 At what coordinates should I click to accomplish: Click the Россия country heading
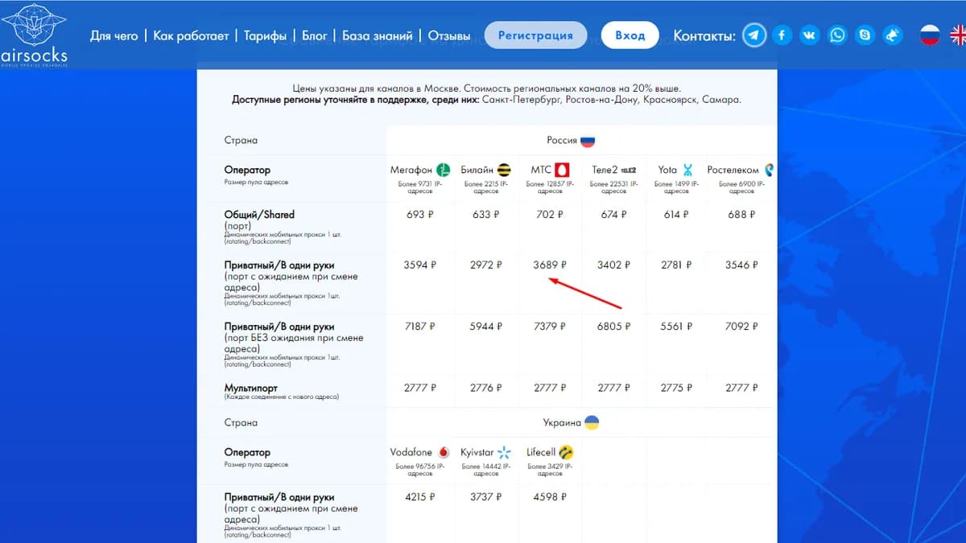[562, 140]
